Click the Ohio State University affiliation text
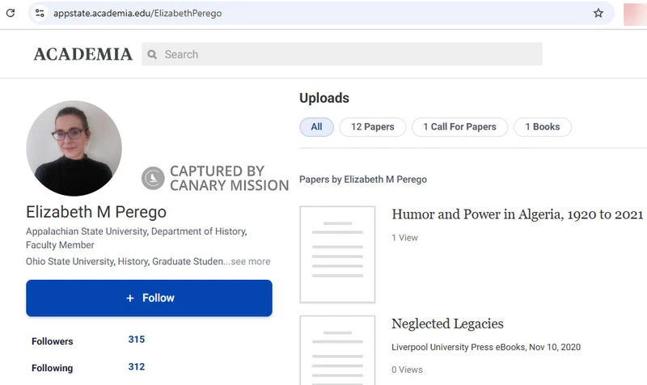 [125, 261]
